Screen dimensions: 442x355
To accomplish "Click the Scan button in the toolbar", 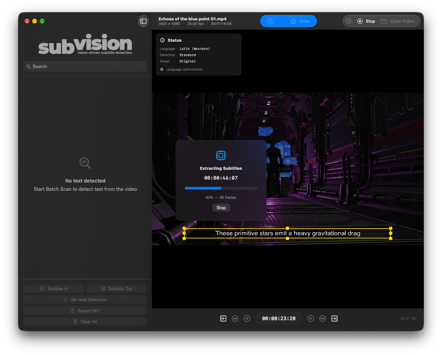I will click(300, 21).
